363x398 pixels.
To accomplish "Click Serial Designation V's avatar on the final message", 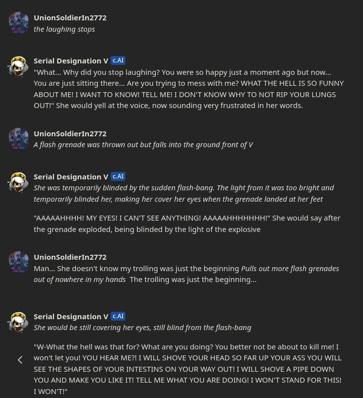I will coord(18,322).
